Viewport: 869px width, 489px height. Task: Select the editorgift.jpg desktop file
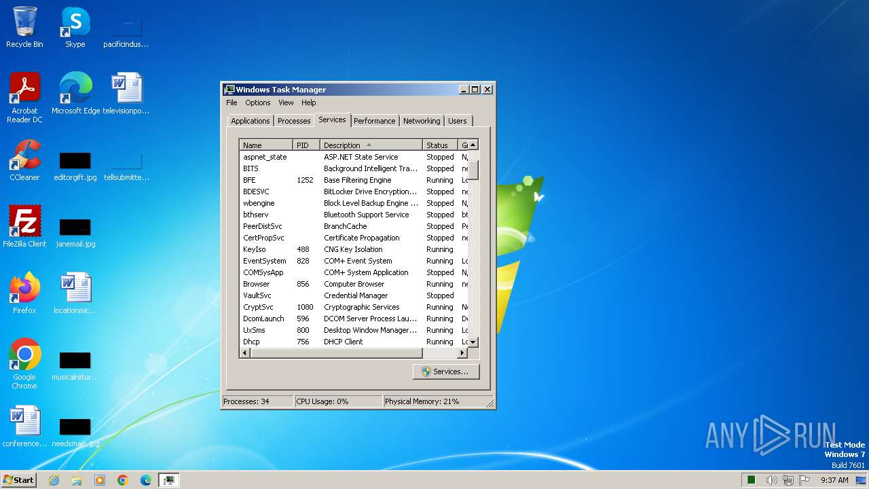point(75,167)
